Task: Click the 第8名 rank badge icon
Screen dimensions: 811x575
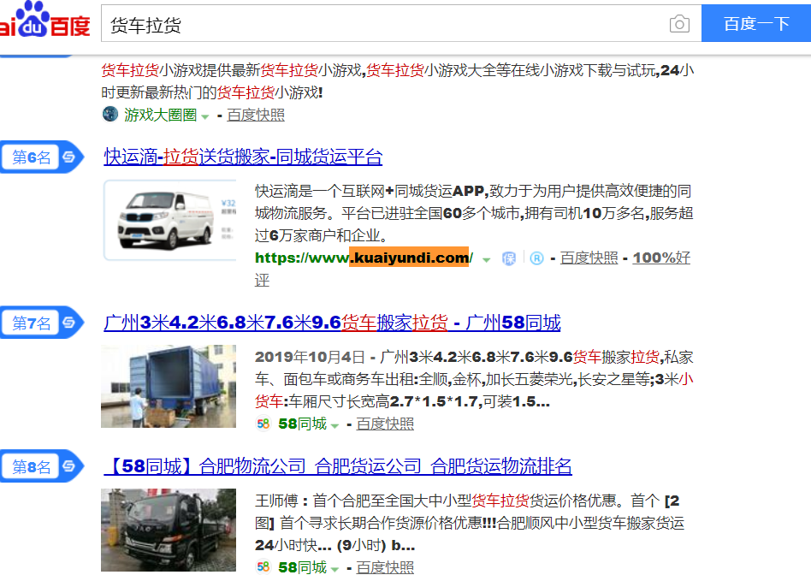Action: (42, 466)
